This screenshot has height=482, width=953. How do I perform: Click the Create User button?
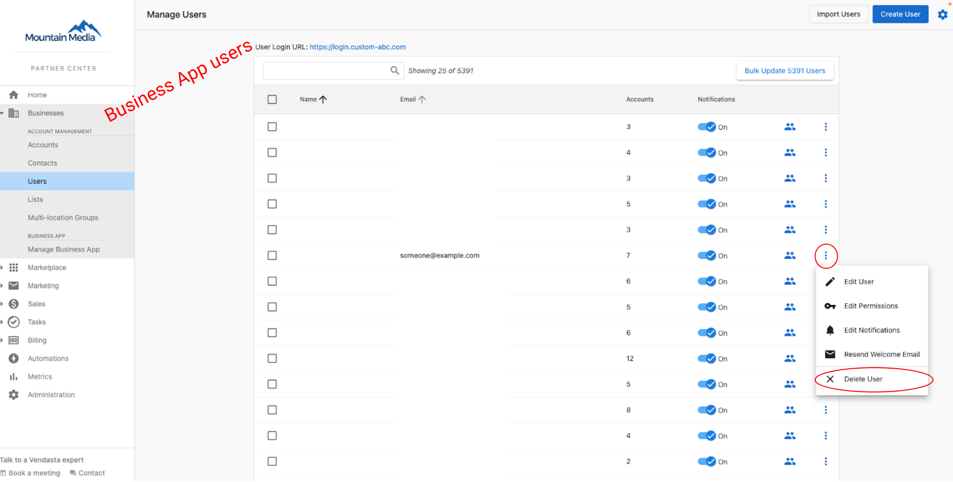click(x=900, y=14)
